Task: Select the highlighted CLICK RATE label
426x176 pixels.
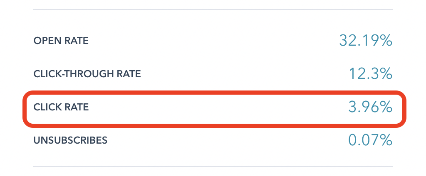Action: [61, 108]
